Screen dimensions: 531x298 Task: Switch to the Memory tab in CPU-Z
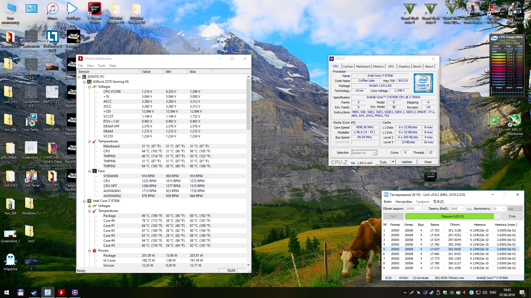[378, 66]
